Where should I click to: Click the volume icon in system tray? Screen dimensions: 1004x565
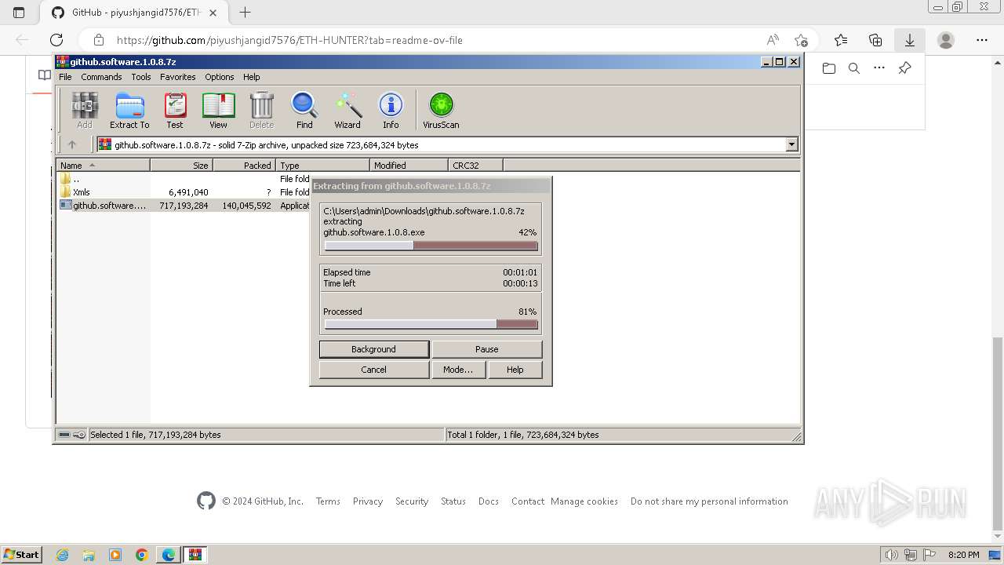[x=891, y=555]
